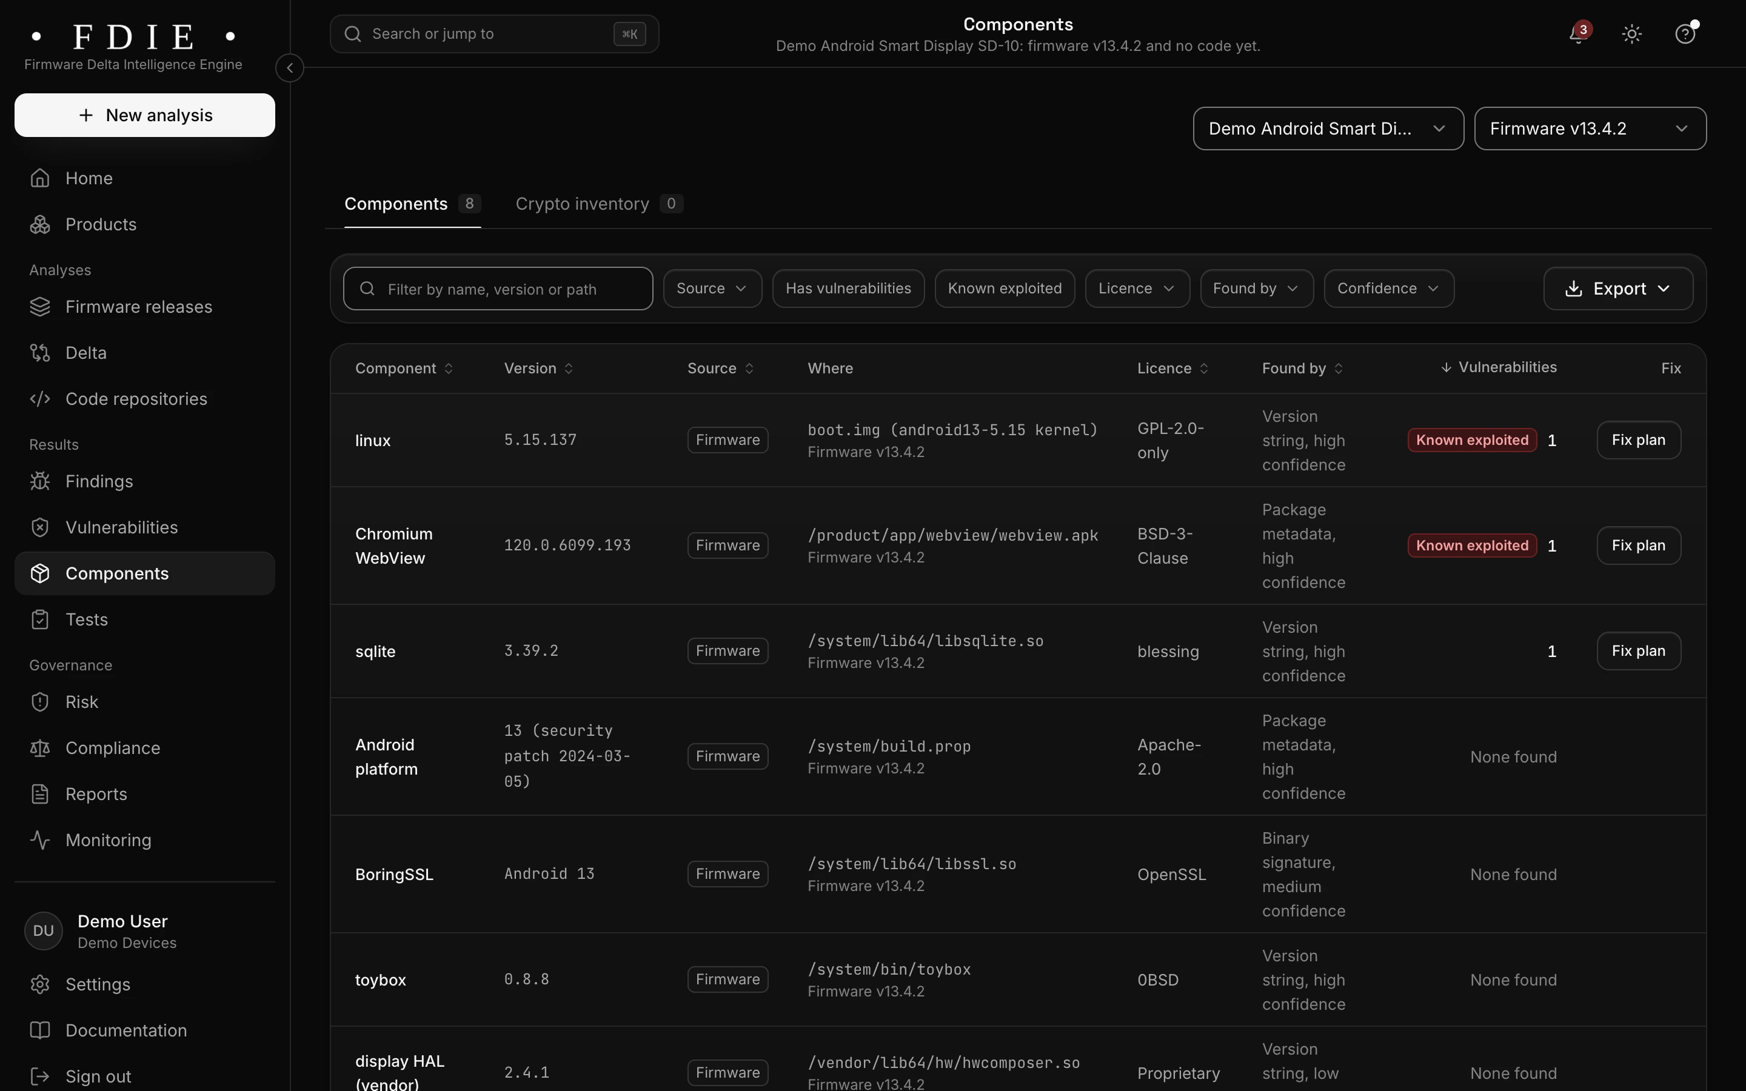
Task: Open Products in sidebar
Action: click(144, 224)
